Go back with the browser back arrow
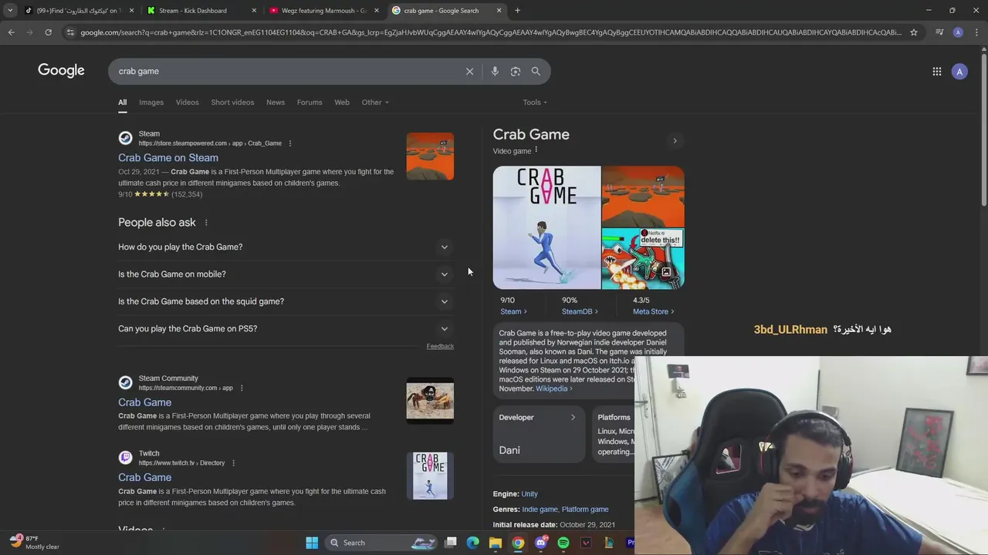988x555 pixels. click(11, 32)
